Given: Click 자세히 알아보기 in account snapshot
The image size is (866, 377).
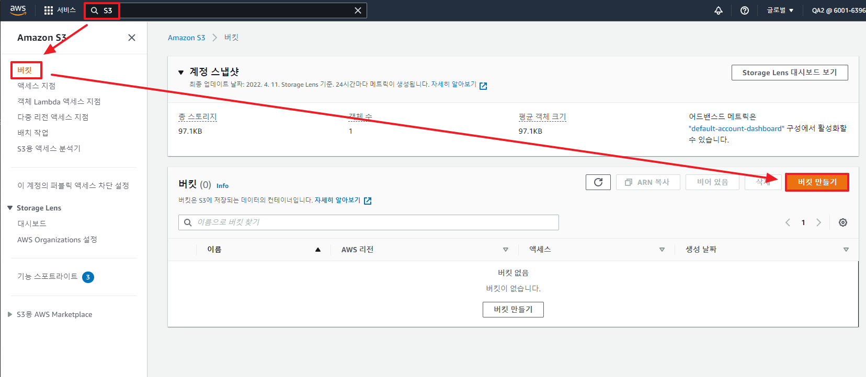Looking at the screenshot, I should coord(453,84).
